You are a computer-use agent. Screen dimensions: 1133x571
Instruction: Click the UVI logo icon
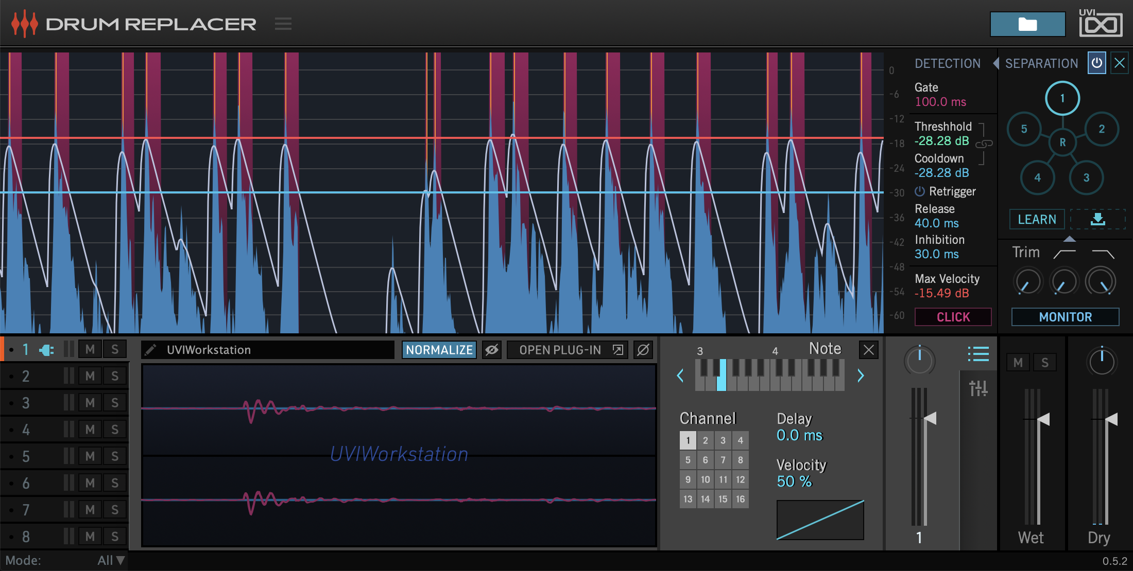[1101, 23]
